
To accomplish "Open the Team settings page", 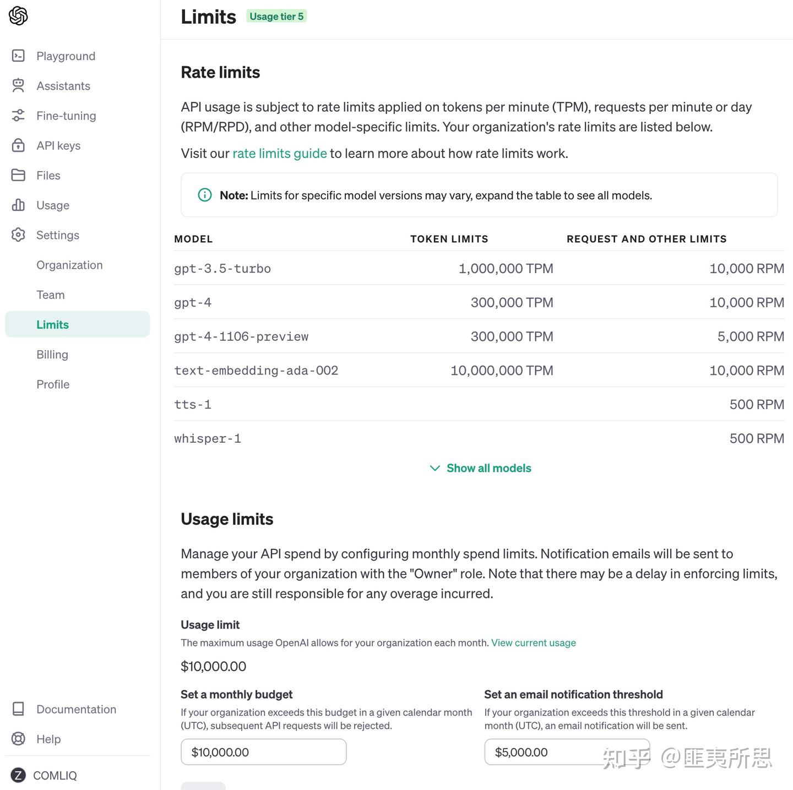I will [50, 295].
